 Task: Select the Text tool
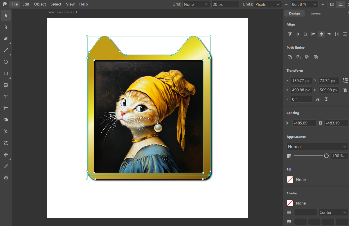coord(6,97)
